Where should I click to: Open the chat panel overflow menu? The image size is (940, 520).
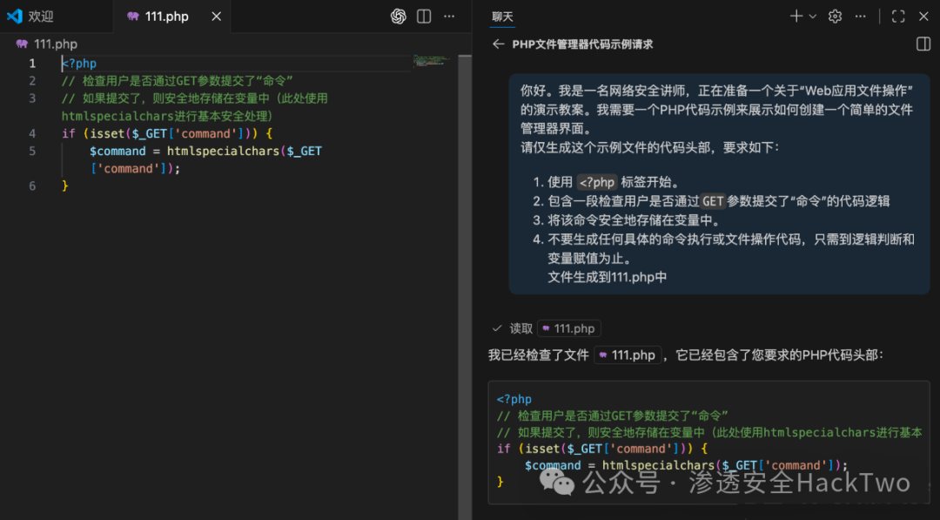tap(860, 16)
